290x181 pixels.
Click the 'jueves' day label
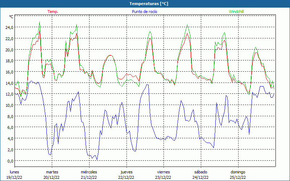pyautogui.click(x=127, y=172)
